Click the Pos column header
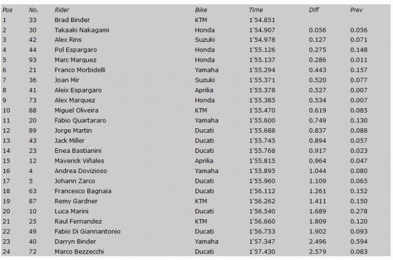Image resolution: width=393 pixels, height=260 pixels. click(7, 10)
